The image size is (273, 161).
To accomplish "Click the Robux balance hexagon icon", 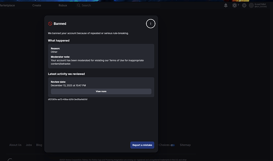I will [235, 6].
